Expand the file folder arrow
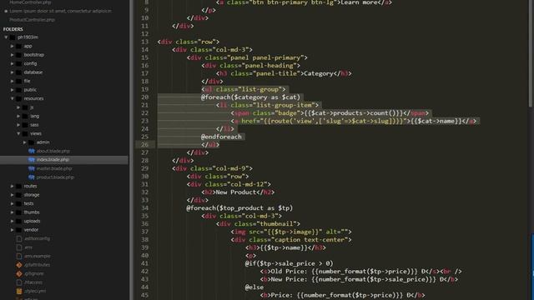 [x=12, y=81]
